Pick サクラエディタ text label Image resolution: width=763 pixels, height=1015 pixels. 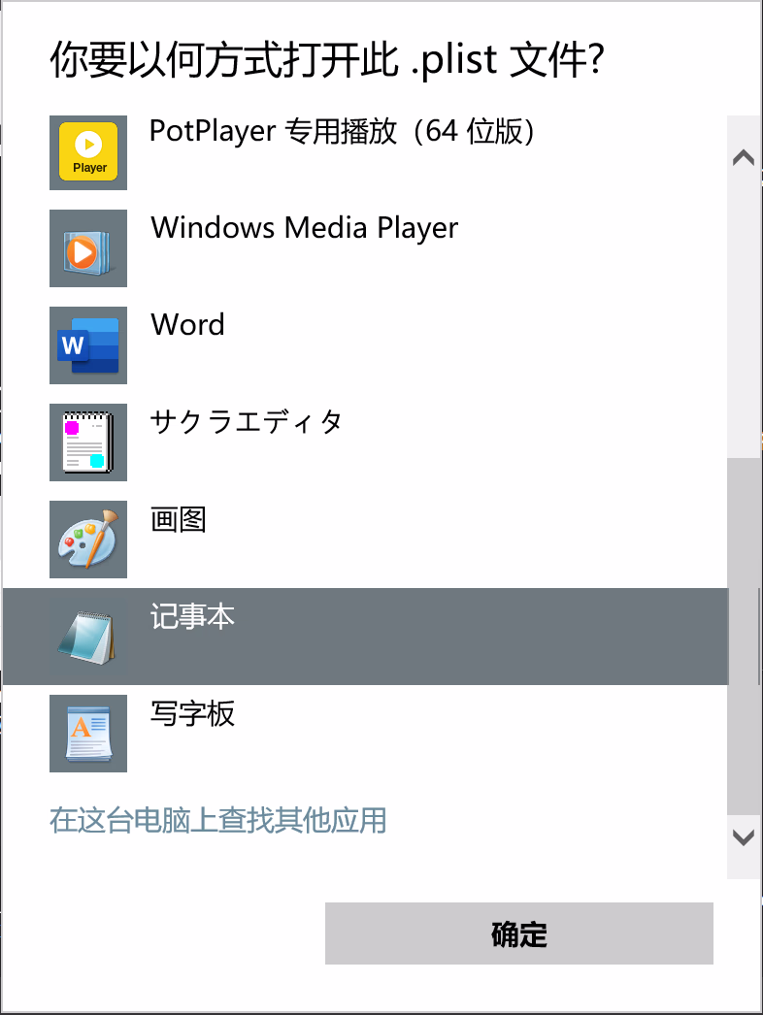coord(246,423)
